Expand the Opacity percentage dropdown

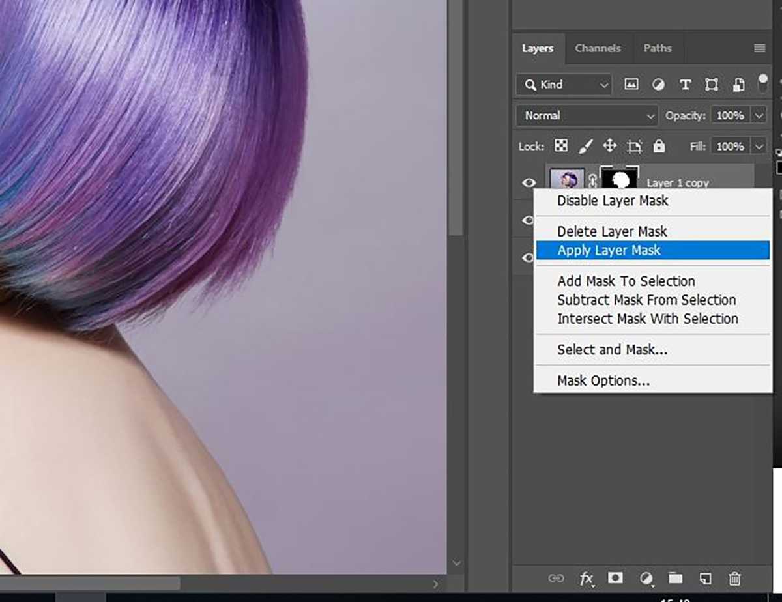tap(759, 115)
